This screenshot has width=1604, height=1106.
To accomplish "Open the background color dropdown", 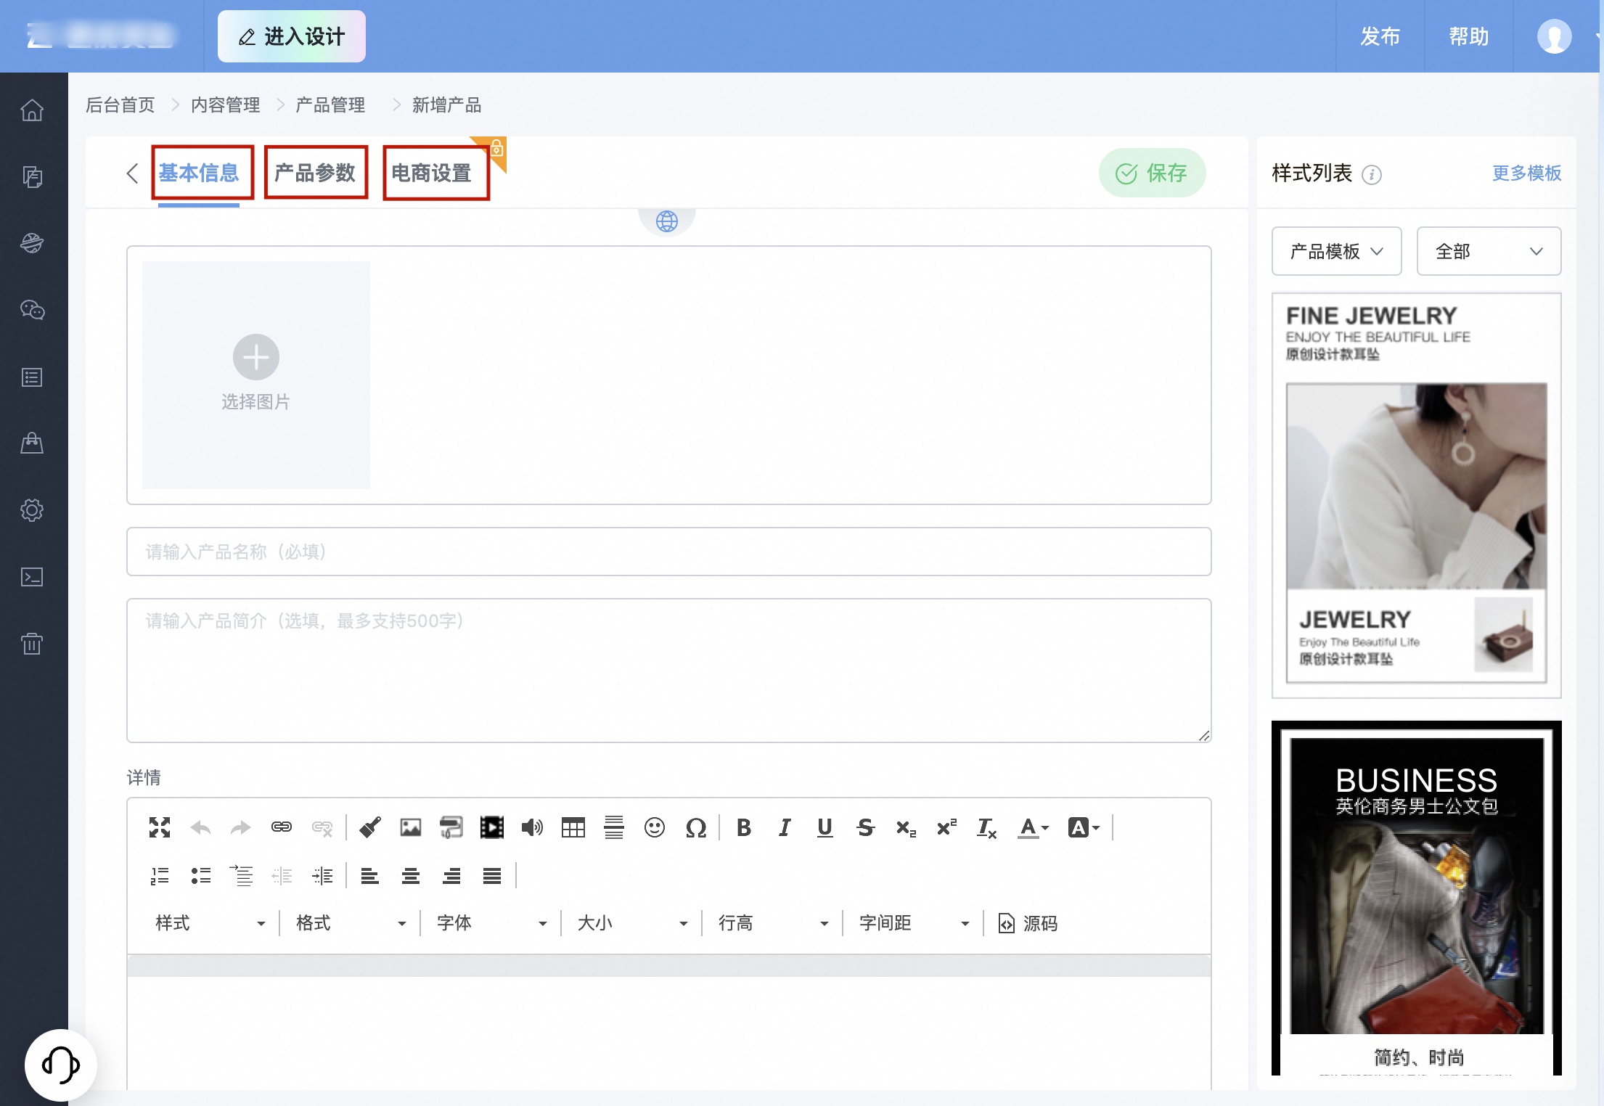I will tap(1084, 827).
